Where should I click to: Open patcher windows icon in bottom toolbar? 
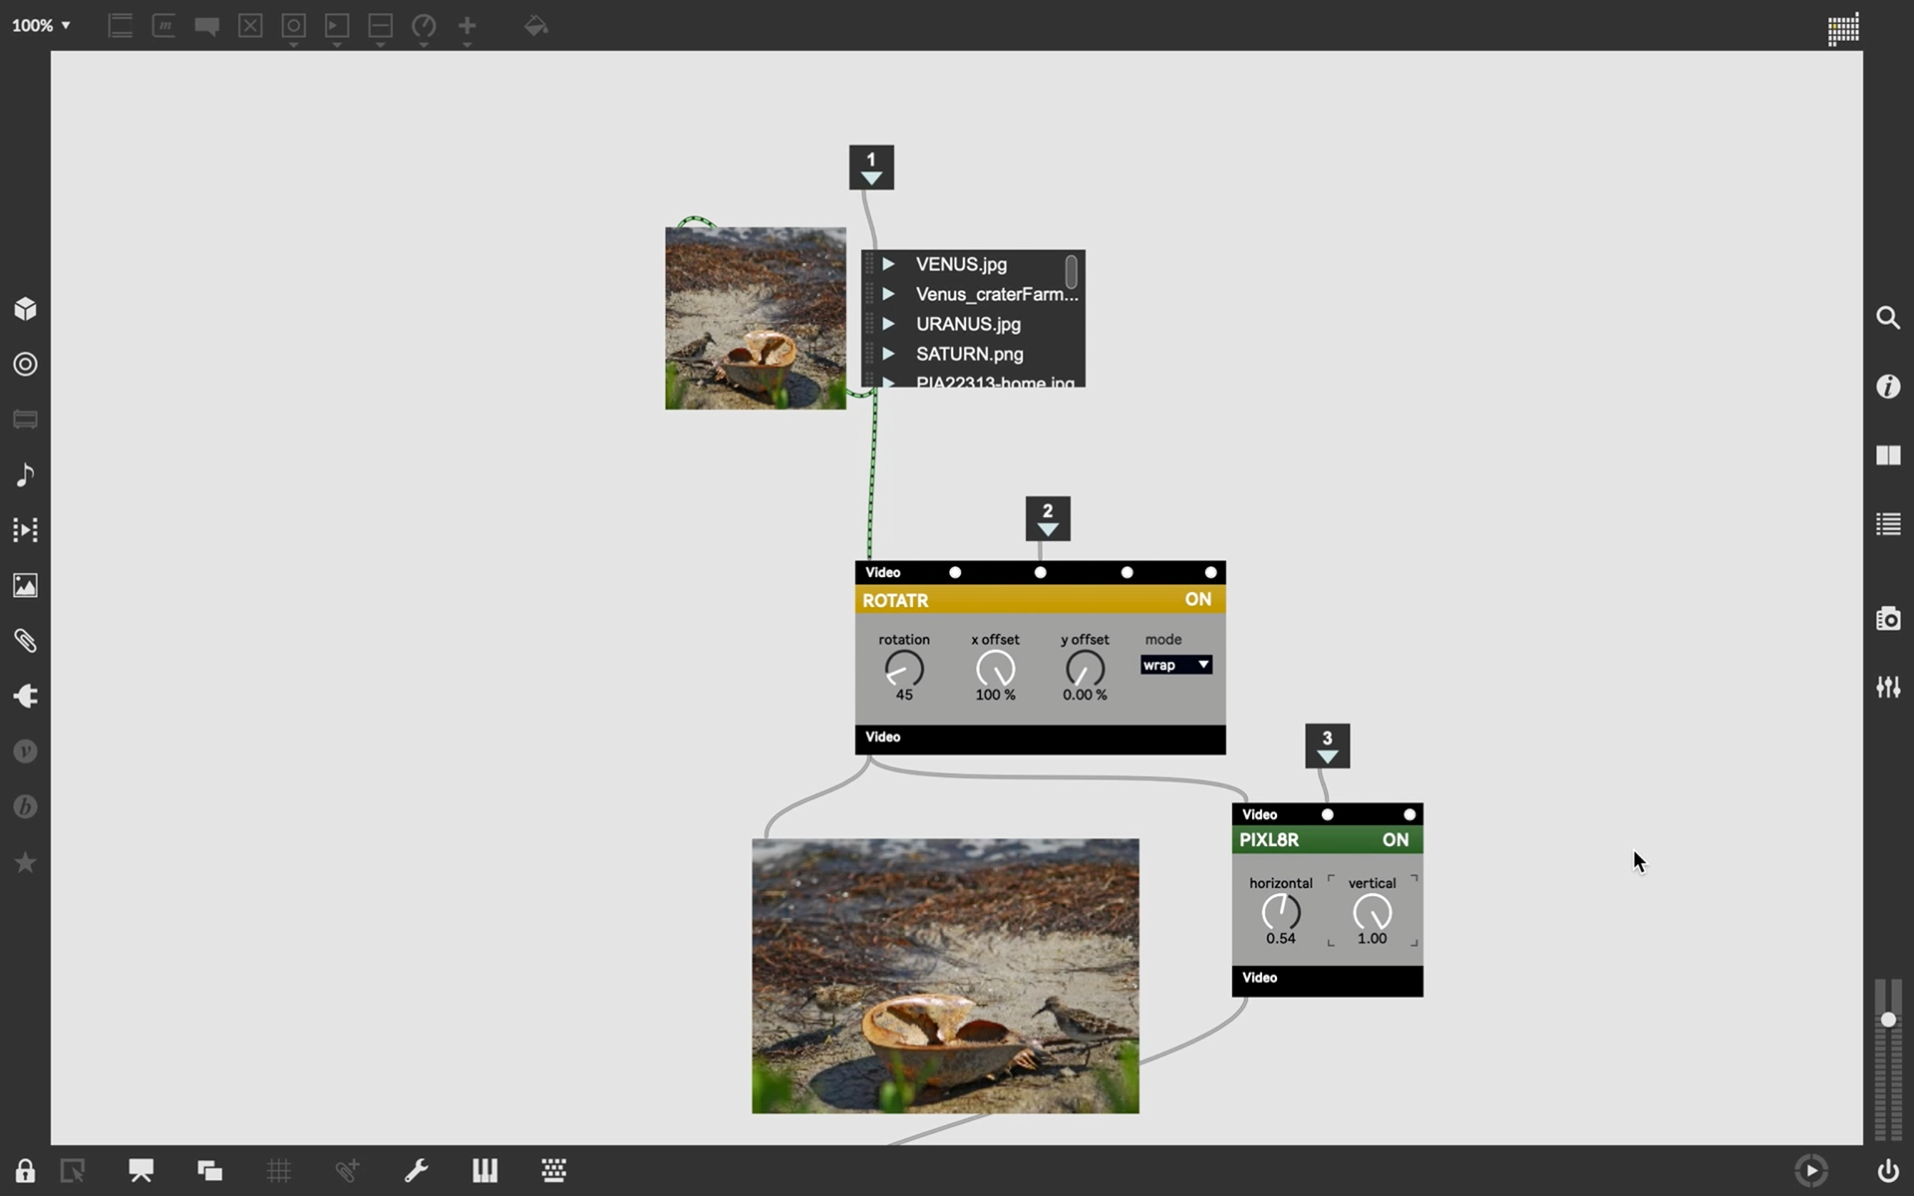coord(209,1170)
